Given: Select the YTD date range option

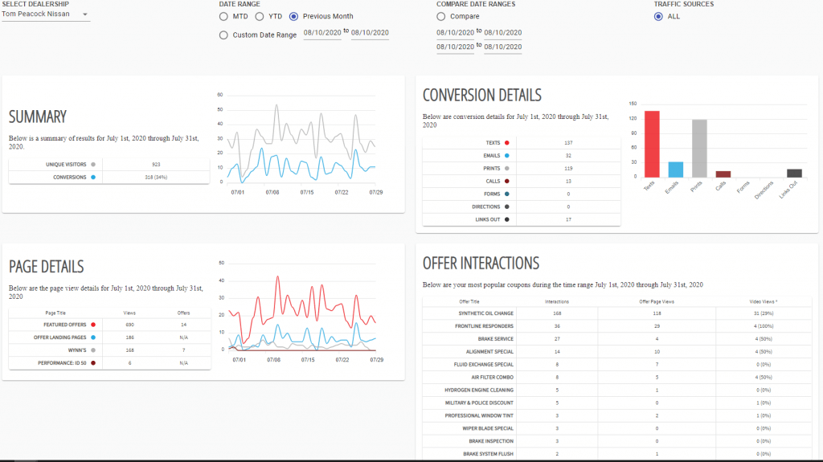Looking at the screenshot, I should pyautogui.click(x=260, y=17).
